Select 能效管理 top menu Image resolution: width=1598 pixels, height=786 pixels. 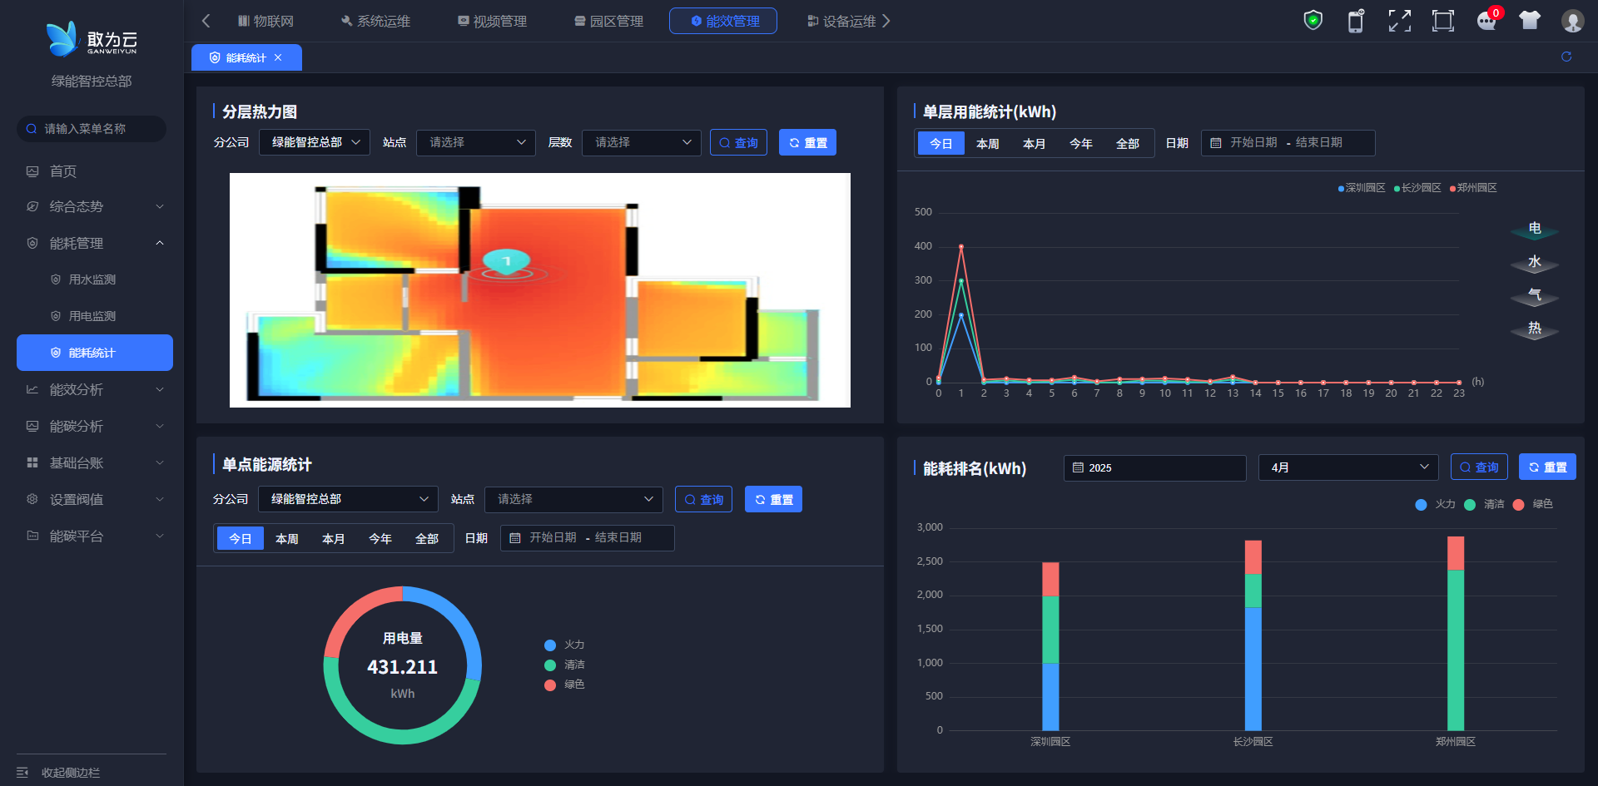point(723,21)
